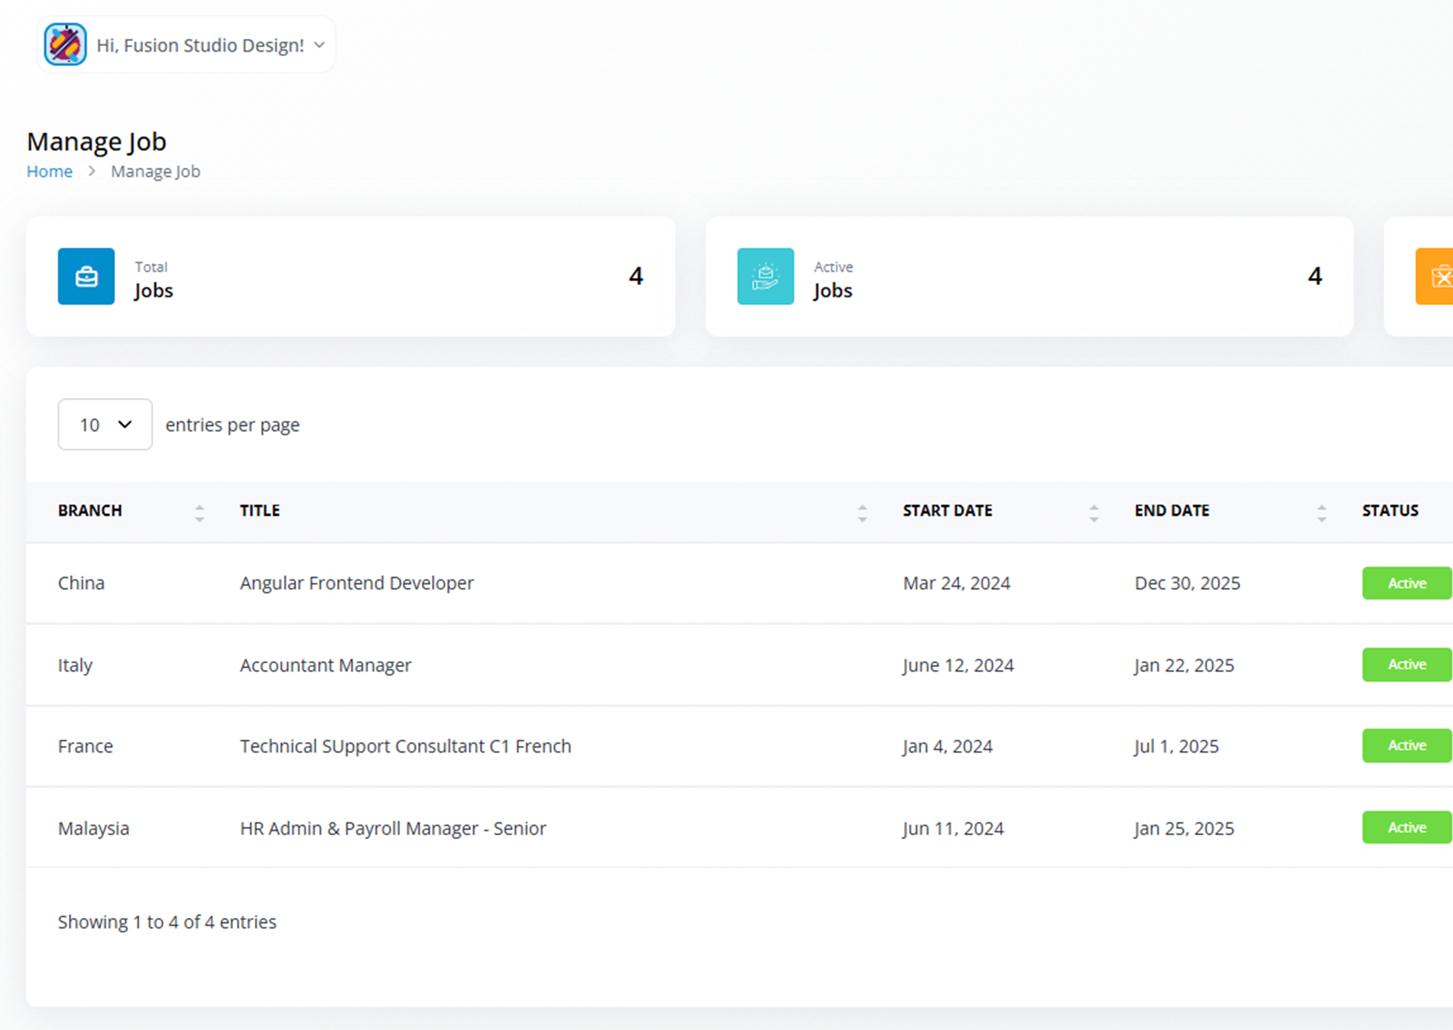Screen dimensions: 1453x1030
Task: Click the Status column header
Action: (x=1390, y=511)
